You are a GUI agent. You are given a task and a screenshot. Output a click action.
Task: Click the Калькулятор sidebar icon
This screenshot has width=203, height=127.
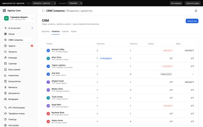[5, 81]
